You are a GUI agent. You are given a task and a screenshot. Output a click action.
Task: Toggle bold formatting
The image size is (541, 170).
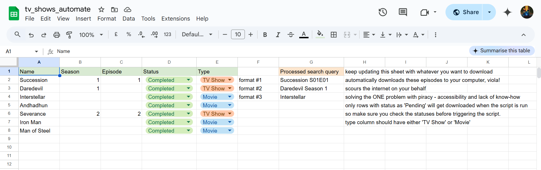click(x=265, y=35)
